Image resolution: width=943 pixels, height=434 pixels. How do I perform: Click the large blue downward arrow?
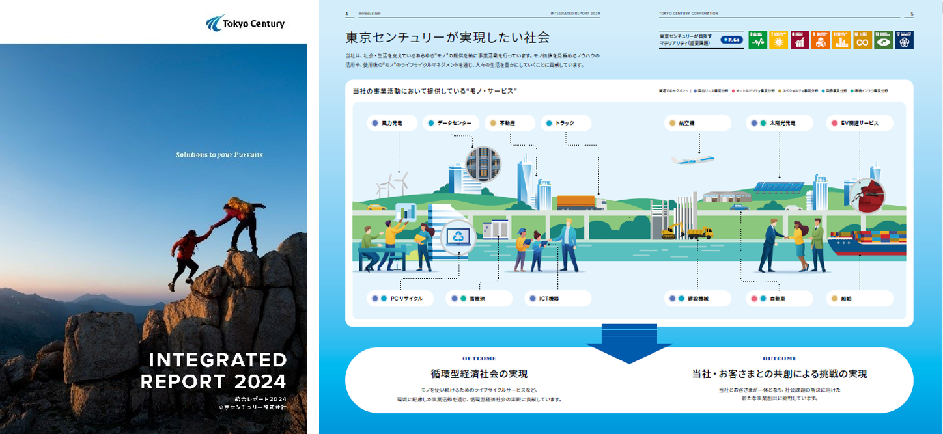pos(628,344)
